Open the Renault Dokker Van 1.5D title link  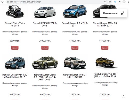tap(15, 76)
